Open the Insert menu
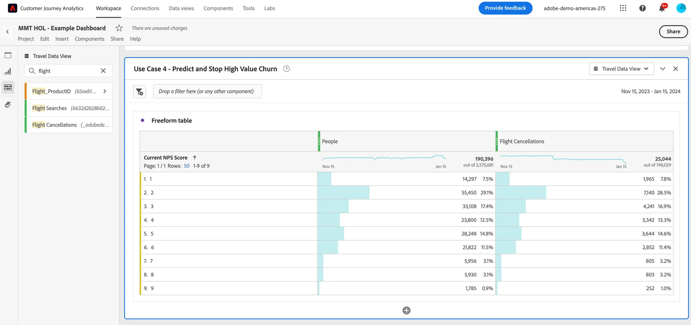This screenshot has width=691, height=325. click(x=62, y=39)
